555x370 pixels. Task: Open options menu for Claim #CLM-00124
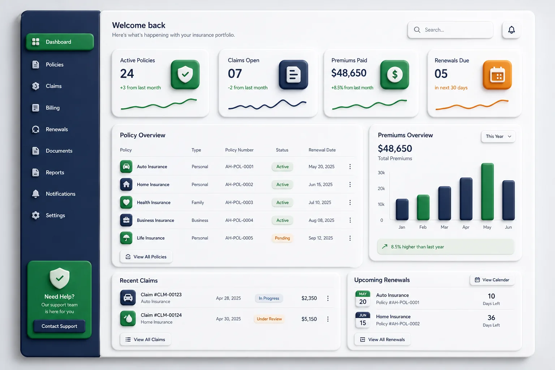pos(328,319)
